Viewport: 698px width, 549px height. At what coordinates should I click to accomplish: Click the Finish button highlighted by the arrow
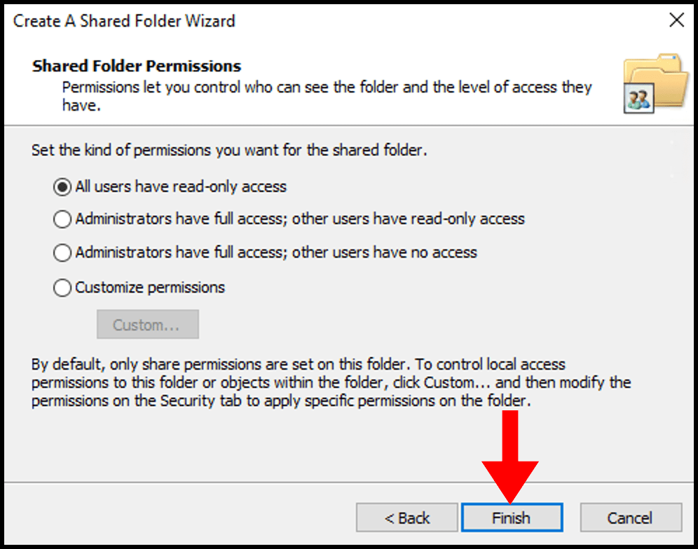512,517
